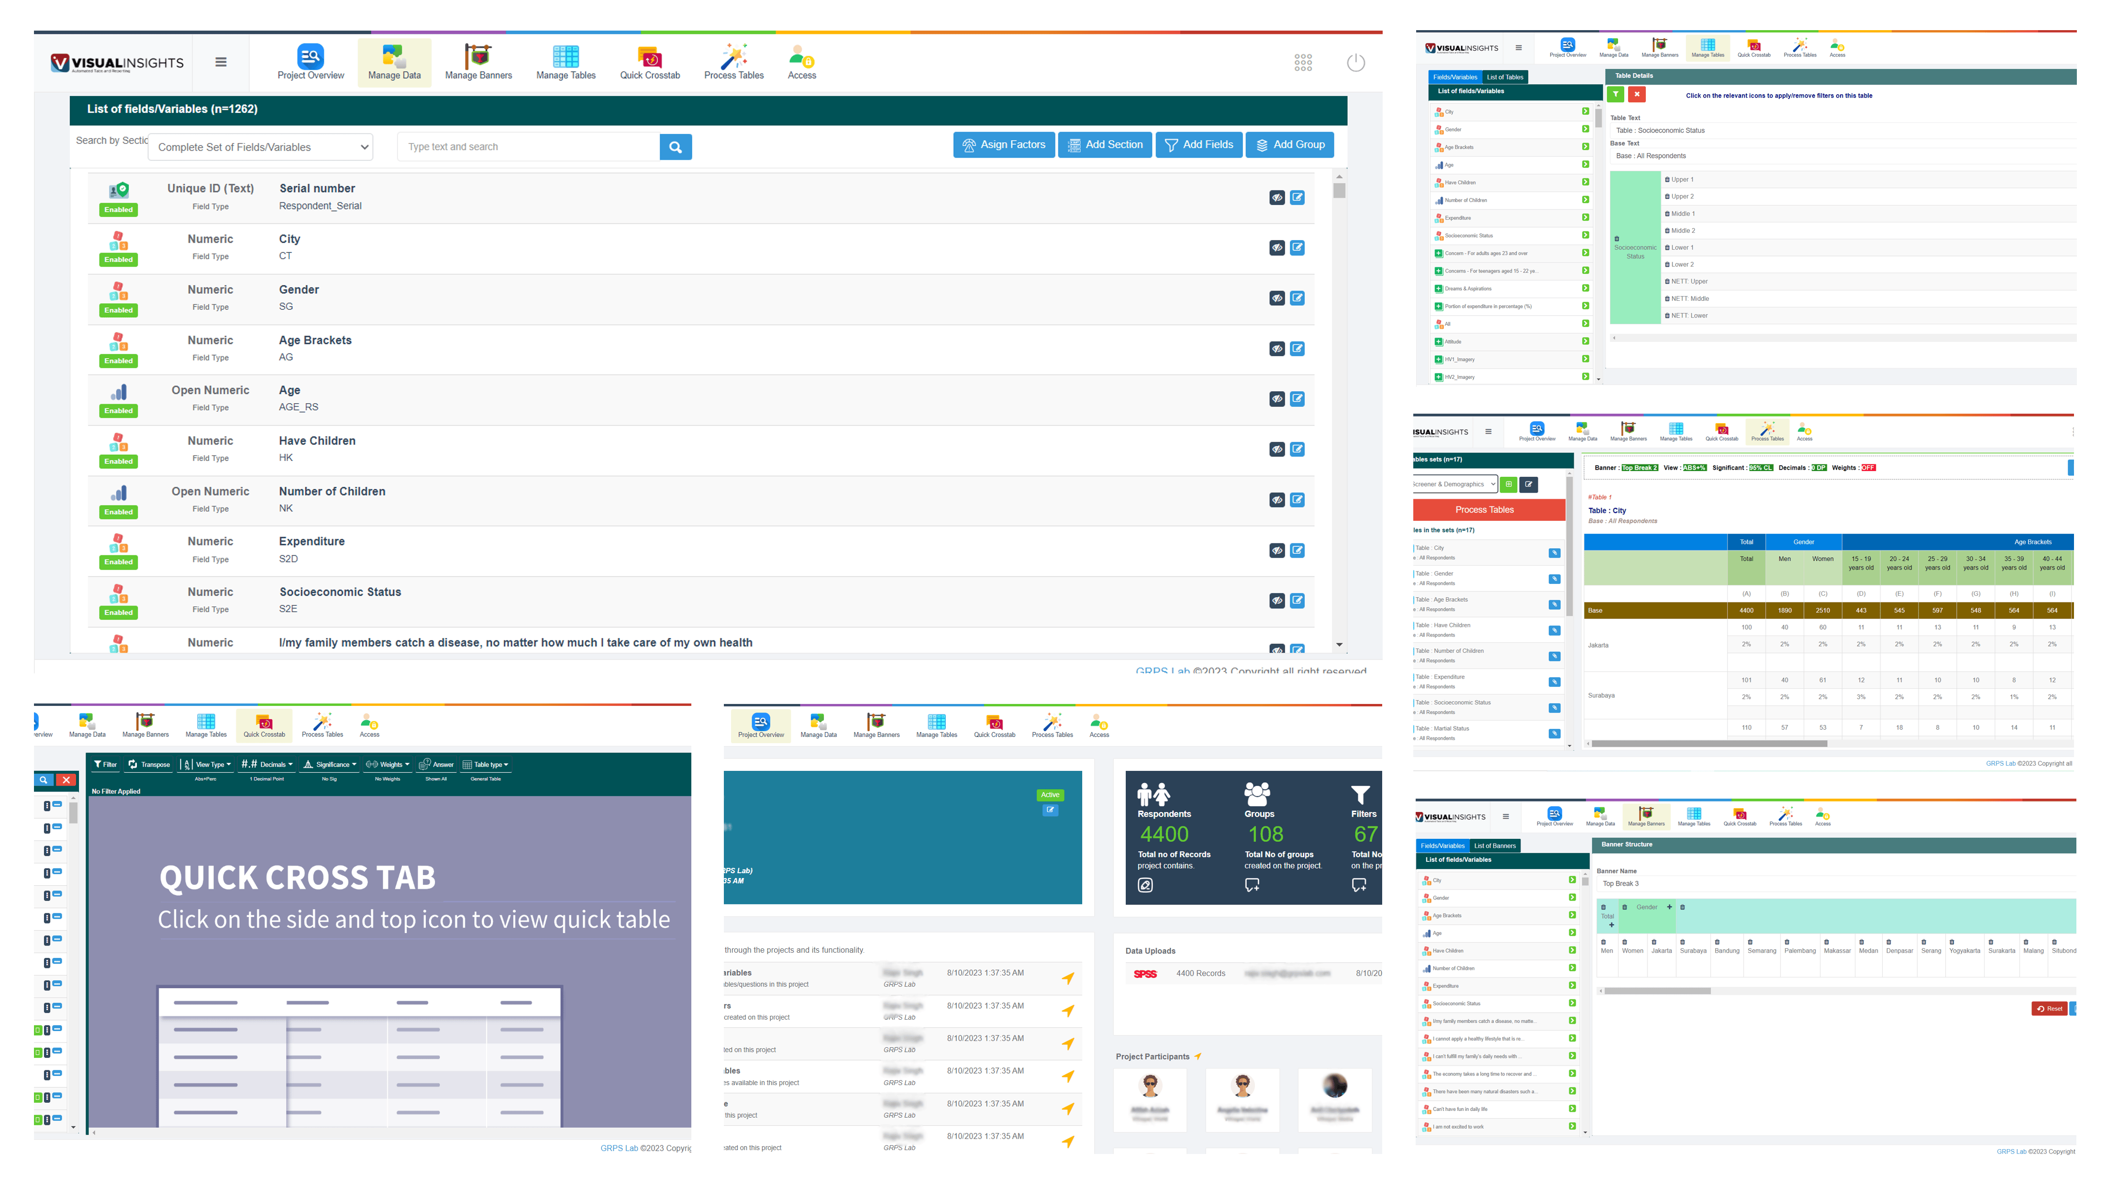Add City field using its green arrow in Manage Tables
Screen dimensions: 2107x1186
pos(1585,111)
